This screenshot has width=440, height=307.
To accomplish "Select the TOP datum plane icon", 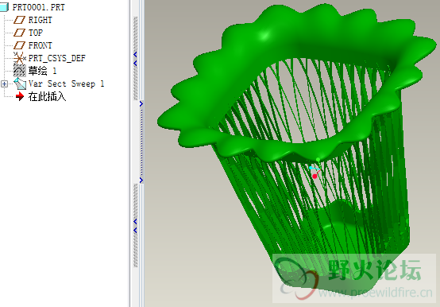I will (x=19, y=33).
